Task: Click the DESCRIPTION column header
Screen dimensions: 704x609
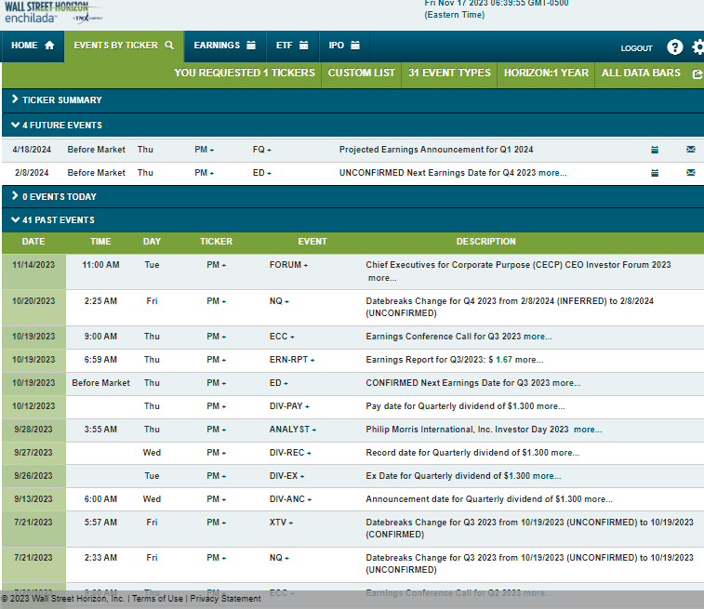Action: click(486, 242)
